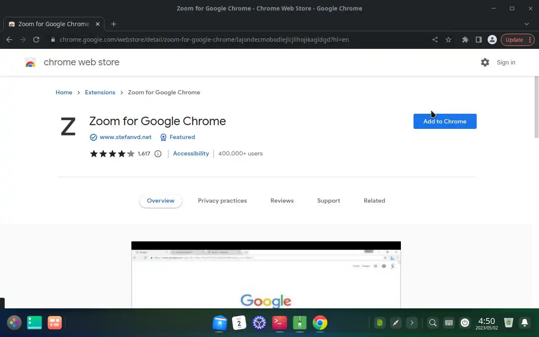Click the Zoom extension Z logo
This screenshot has width=539, height=337.
tap(68, 126)
